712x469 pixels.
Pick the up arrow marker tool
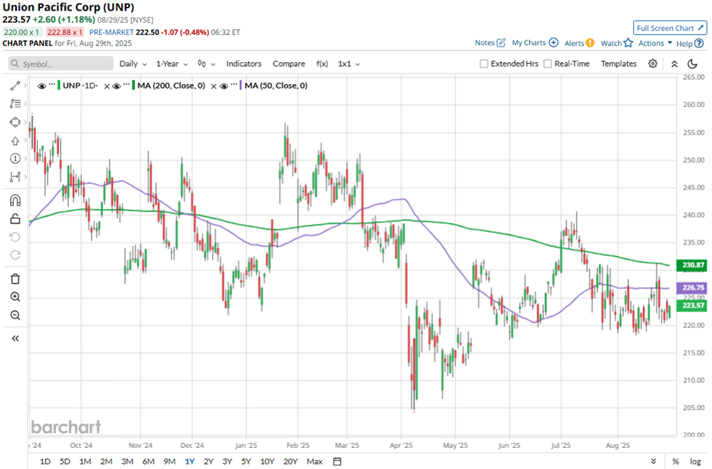[15, 141]
